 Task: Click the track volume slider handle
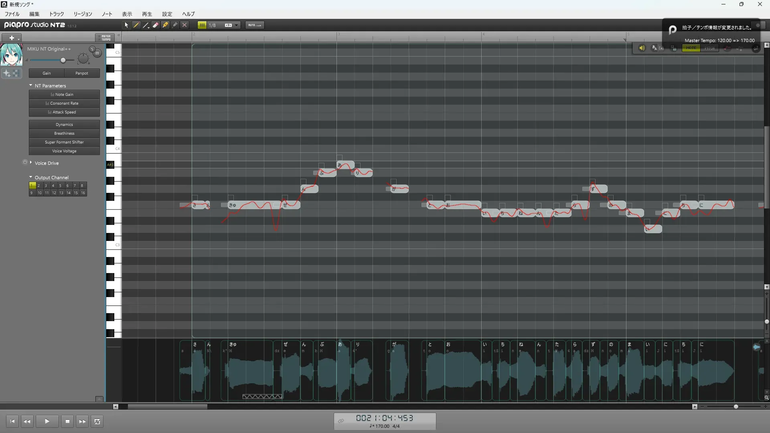(63, 60)
